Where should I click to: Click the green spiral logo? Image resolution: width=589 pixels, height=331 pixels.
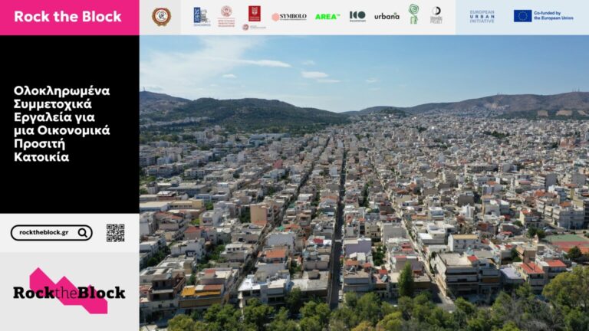point(413,14)
